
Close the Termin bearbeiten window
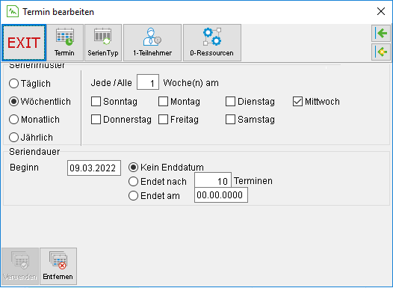[381, 11]
